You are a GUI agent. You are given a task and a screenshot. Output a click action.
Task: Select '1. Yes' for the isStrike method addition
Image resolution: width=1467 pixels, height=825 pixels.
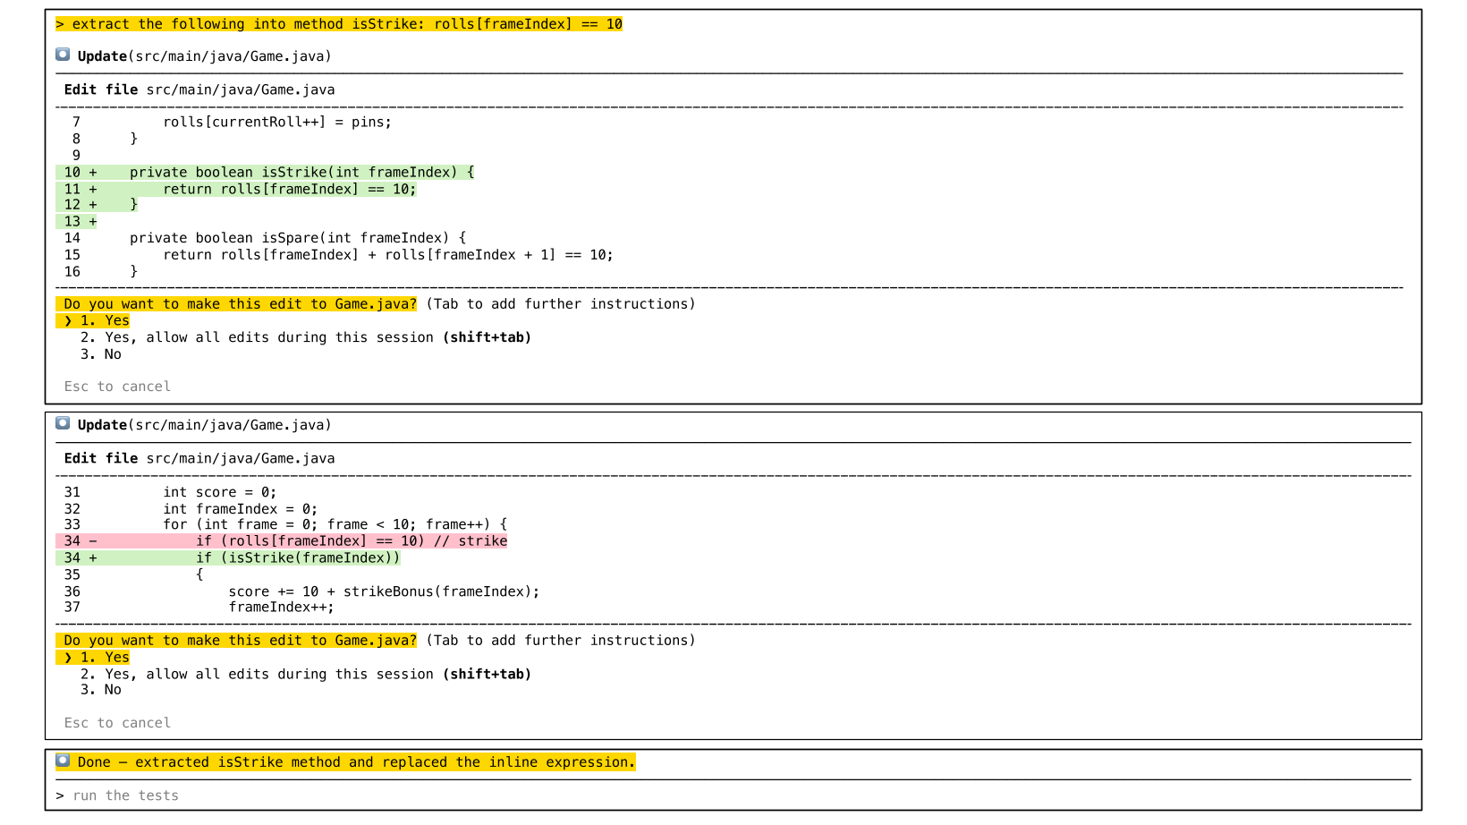(x=105, y=321)
